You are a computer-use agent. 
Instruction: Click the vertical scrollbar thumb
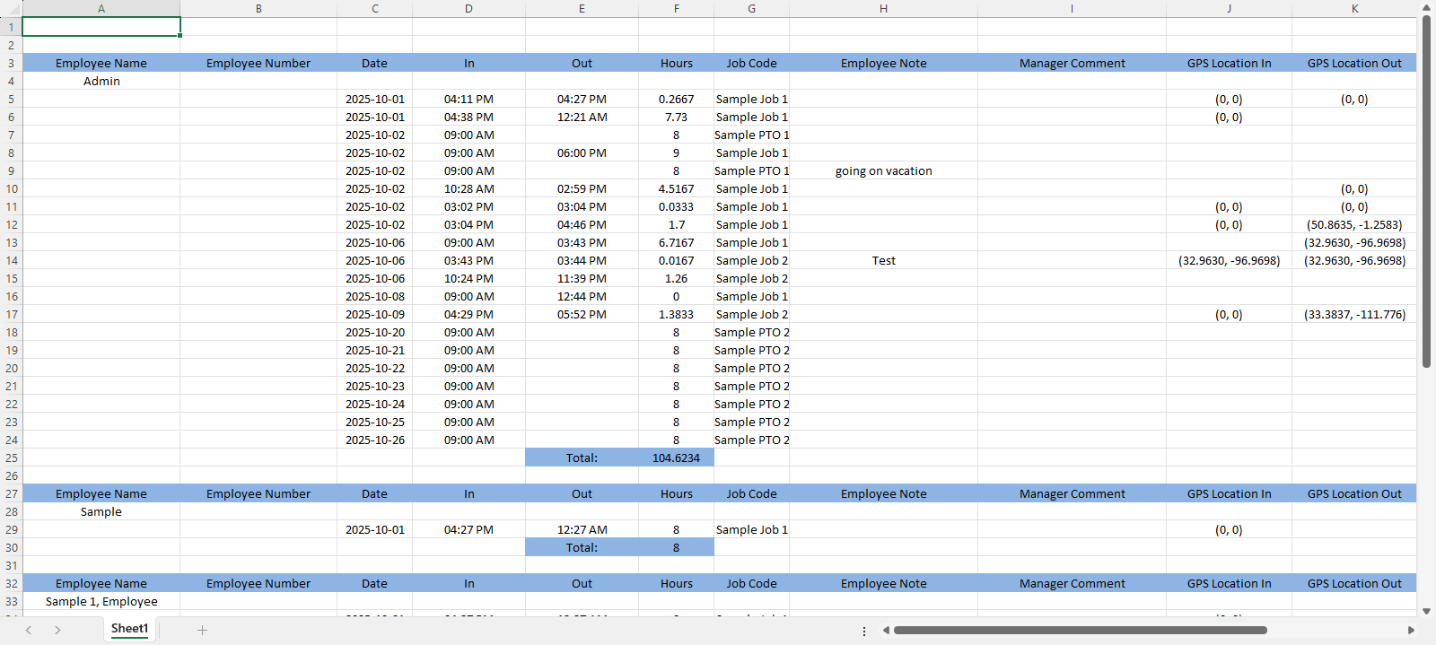point(1426,190)
